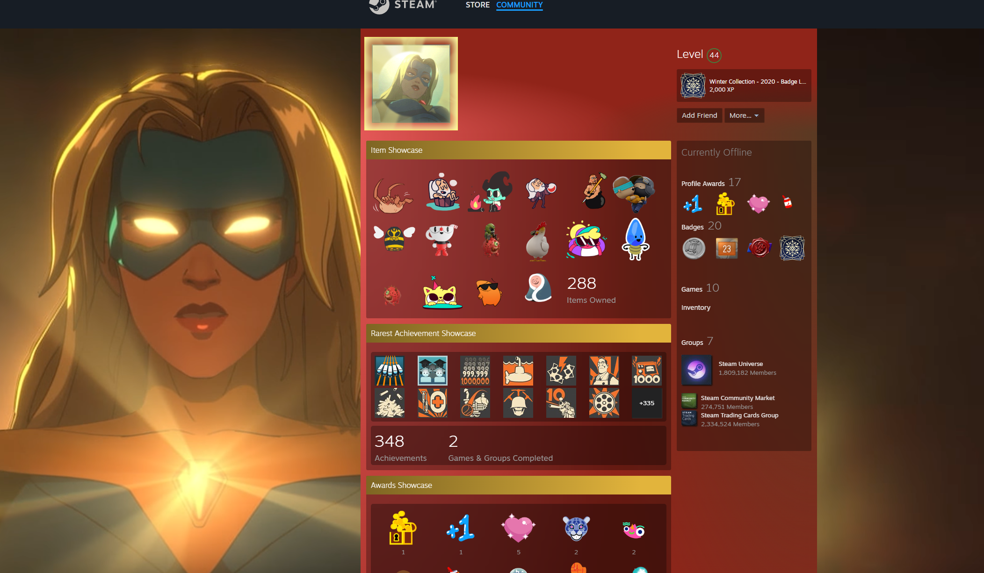Open the Winter Collection 2020 badge icon
984x573 pixels.
pos(693,86)
